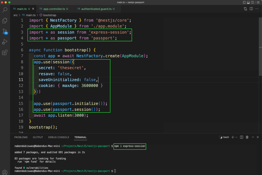Kill terminal with the trash icon
The width and height of the screenshot is (262, 175).
(247, 137)
